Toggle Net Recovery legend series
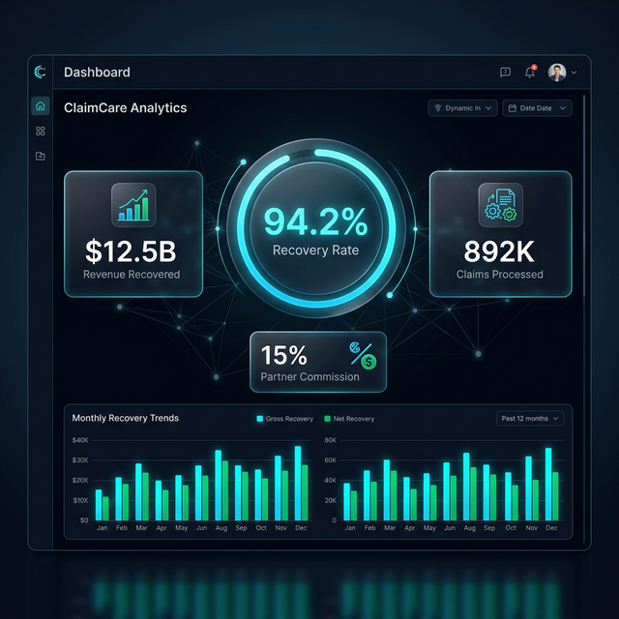619x619 pixels. click(349, 419)
